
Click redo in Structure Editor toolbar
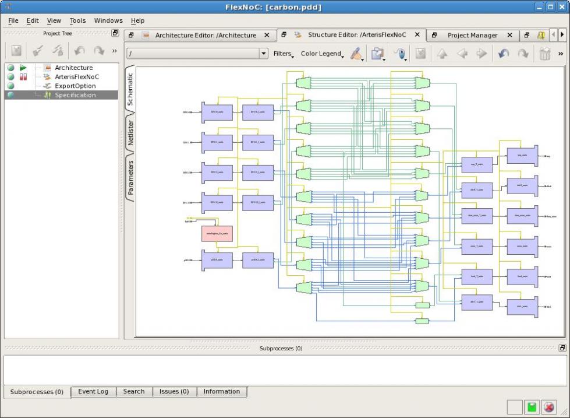(x=523, y=54)
